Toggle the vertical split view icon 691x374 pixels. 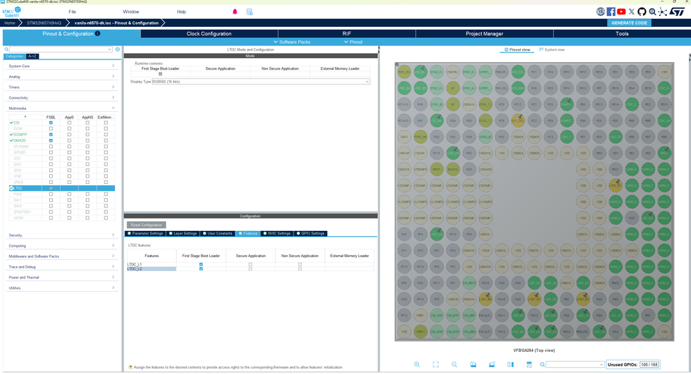coord(510,364)
